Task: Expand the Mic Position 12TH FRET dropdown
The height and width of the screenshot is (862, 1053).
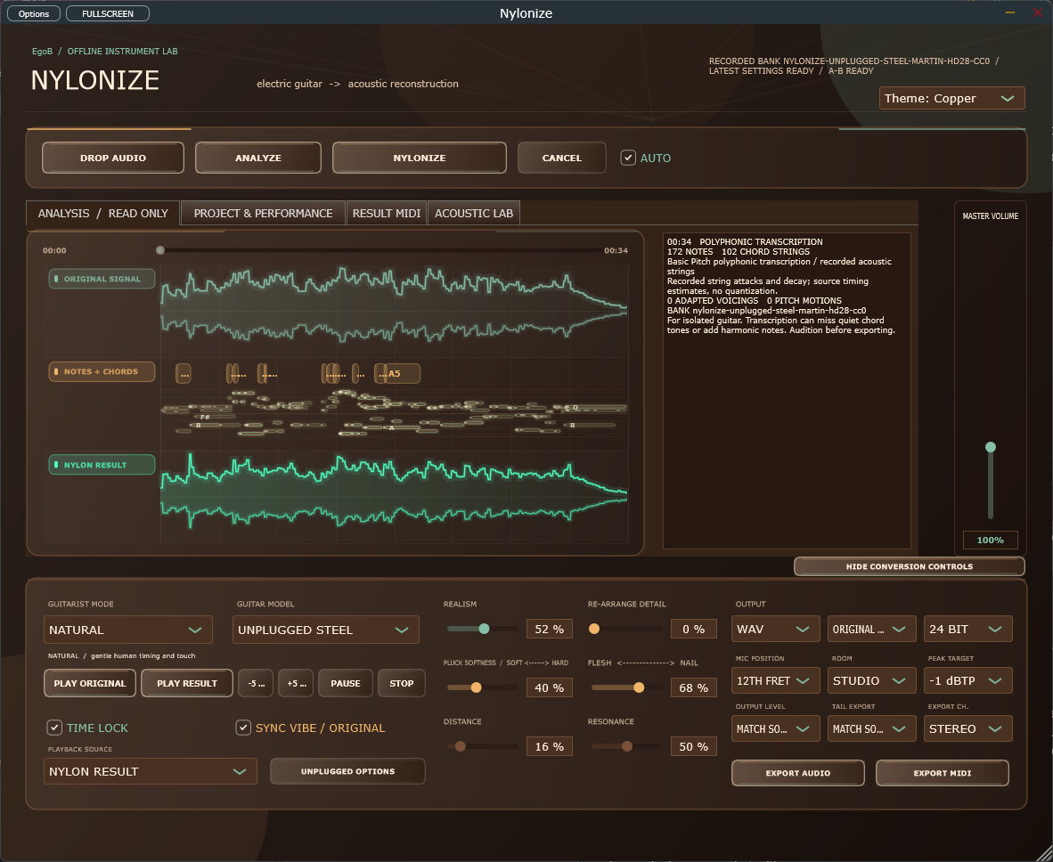Action: (x=776, y=680)
